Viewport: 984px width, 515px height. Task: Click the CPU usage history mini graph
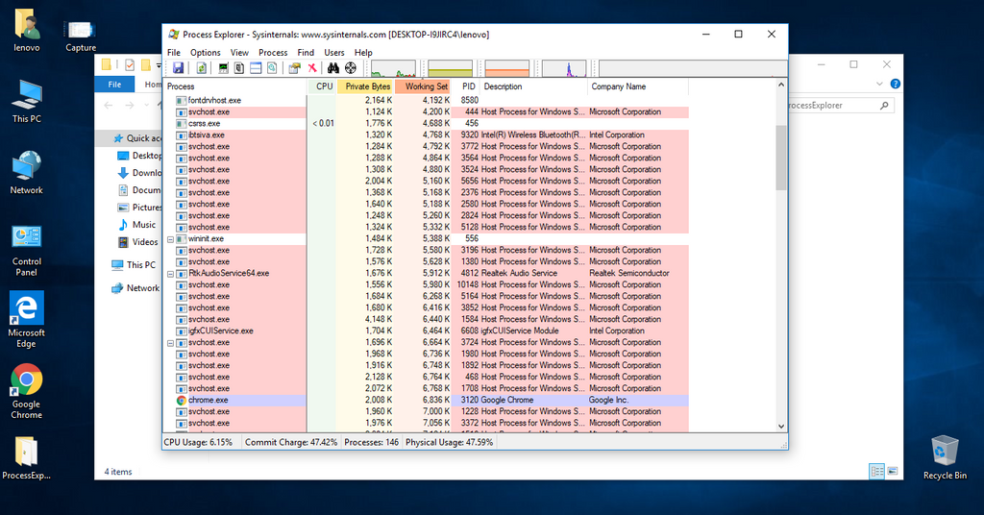point(393,68)
